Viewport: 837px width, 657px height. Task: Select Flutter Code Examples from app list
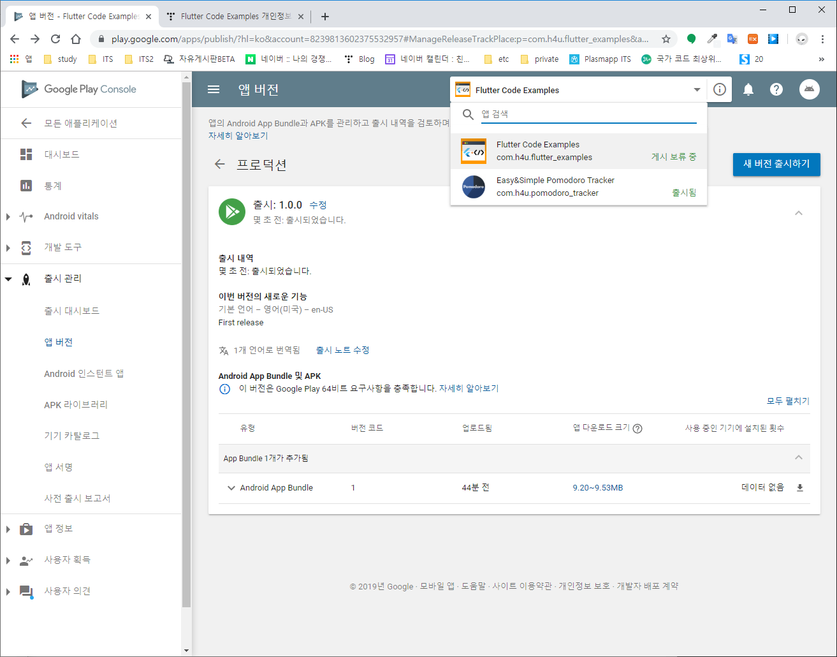pos(579,151)
